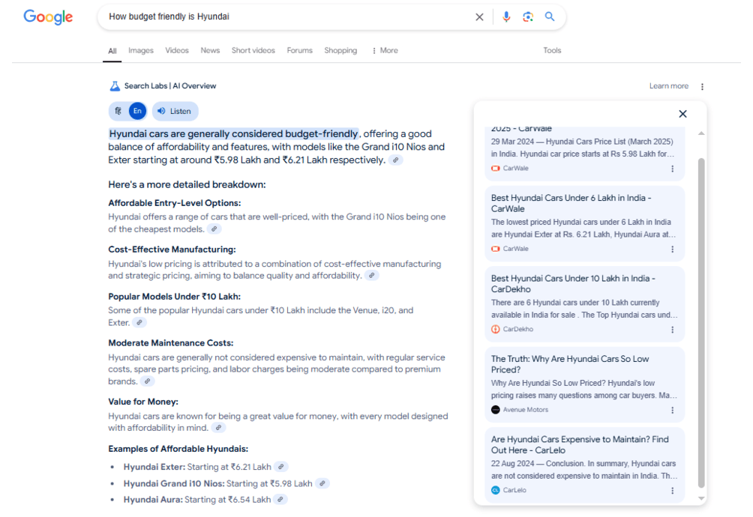The height and width of the screenshot is (517, 753).
Task: Open the Tools options
Action: click(x=552, y=51)
